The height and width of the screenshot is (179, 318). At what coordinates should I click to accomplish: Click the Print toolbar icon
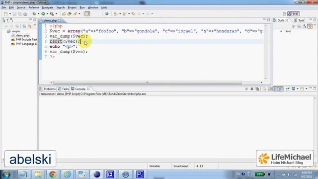coord(25,14)
